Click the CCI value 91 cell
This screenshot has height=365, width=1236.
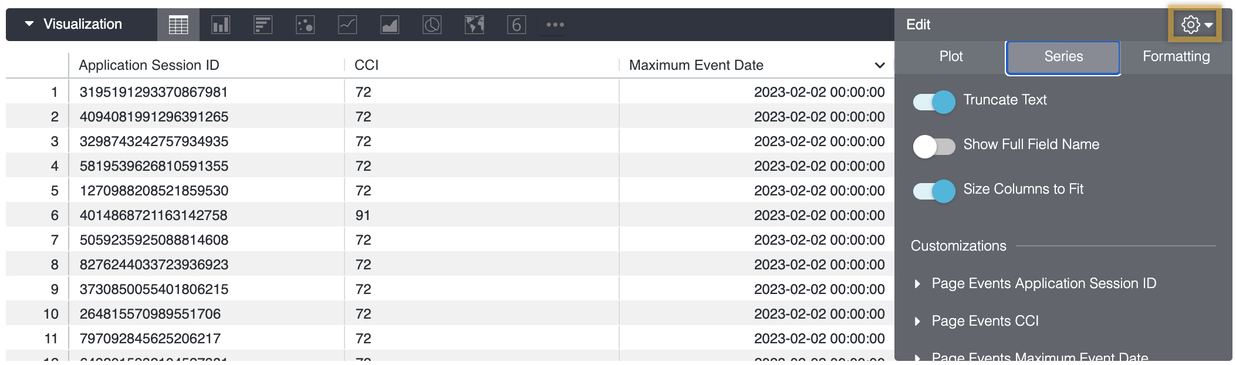pos(482,215)
